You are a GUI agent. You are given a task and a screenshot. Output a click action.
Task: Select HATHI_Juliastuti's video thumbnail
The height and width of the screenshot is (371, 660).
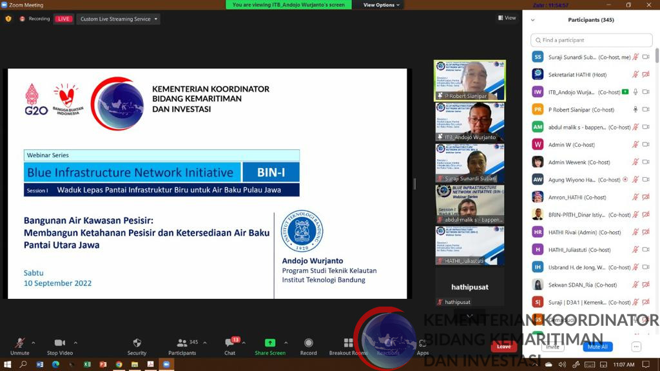[x=470, y=245]
